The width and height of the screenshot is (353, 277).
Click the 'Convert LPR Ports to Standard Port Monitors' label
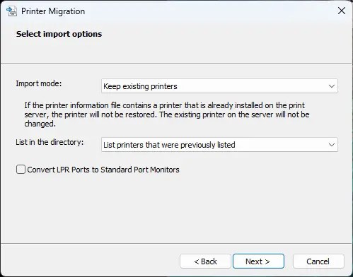click(103, 170)
